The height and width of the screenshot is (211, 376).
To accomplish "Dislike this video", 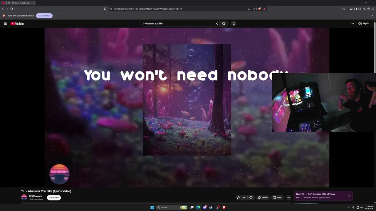I will click(251, 198).
